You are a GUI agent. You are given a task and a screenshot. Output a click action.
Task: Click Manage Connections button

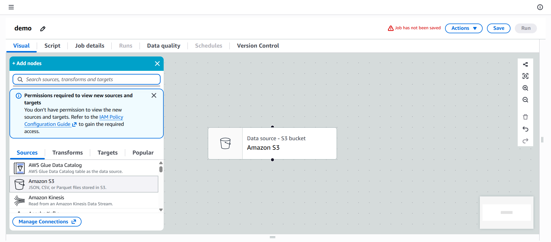47,222
